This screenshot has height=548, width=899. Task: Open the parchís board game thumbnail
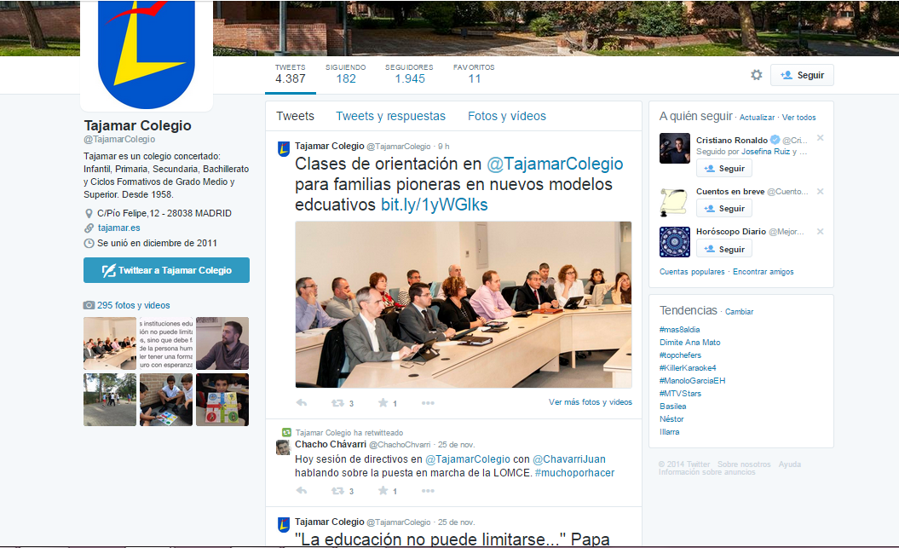(222, 400)
